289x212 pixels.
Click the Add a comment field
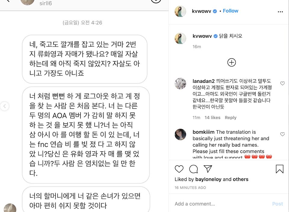point(221,204)
